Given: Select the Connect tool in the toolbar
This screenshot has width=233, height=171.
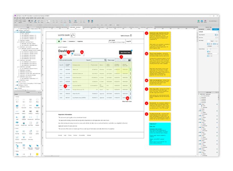Looking at the screenshot, I should tap(35, 21).
